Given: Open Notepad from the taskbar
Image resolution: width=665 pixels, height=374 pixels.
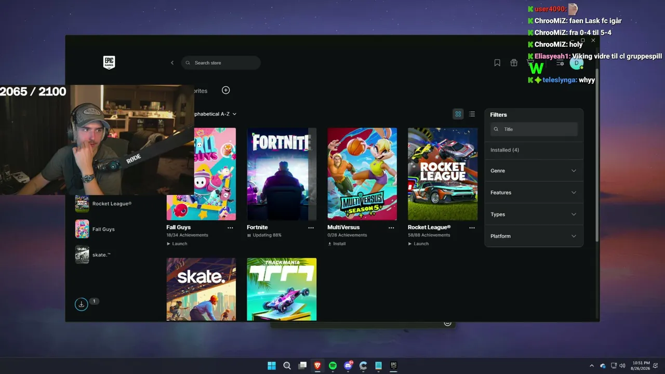Looking at the screenshot, I should pyautogui.click(x=379, y=366).
